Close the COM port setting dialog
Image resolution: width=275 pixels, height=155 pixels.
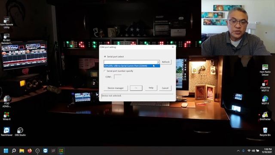tap(173, 47)
